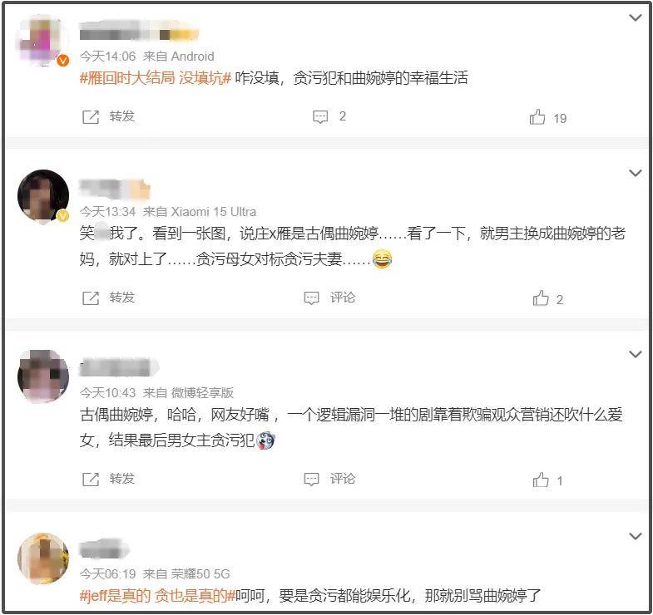Open the dropdown chevron on the 10:43 post
The width and height of the screenshot is (653, 615).
(635, 354)
